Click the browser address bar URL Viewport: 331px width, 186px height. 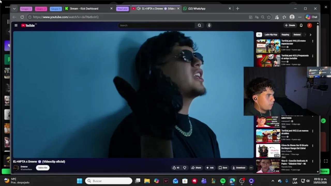tap(66, 17)
